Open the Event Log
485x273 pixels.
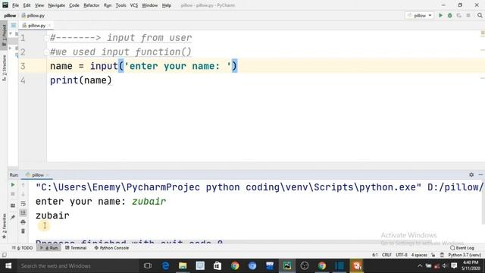[x=462, y=248]
